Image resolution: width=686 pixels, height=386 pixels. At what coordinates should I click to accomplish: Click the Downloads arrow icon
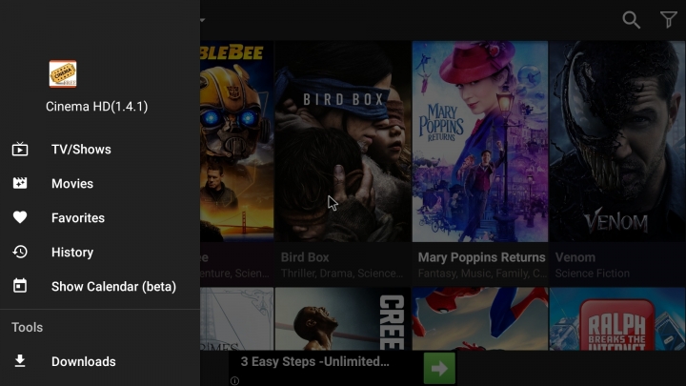coord(20,361)
